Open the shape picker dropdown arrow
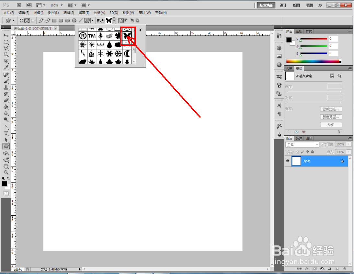This screenshot has width=354, height=274. pos(114,21)
